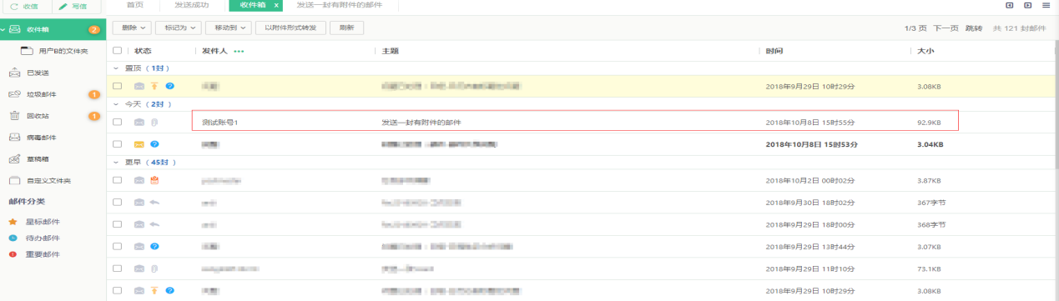Open the 删除 dropdown menu
This screenshot has height=301, width=1059.
(132, 28)
